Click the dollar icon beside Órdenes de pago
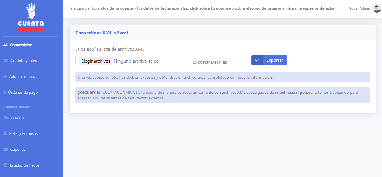The width and height of the screenshot is (382, 177). click(5, 92)
